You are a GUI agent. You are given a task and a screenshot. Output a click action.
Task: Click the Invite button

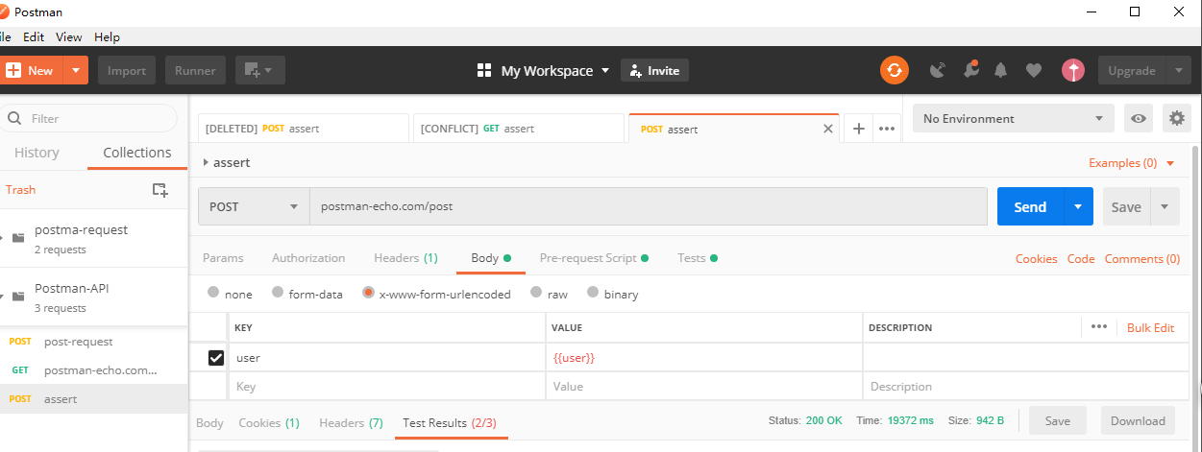(x=654, y=70)
